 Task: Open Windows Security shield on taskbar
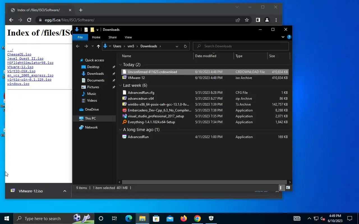(x=211, y=218)
